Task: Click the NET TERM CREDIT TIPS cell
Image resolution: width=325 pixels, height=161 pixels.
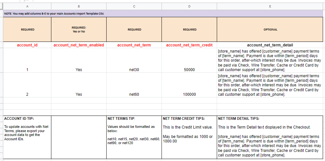Action: (x=189, y=137)
